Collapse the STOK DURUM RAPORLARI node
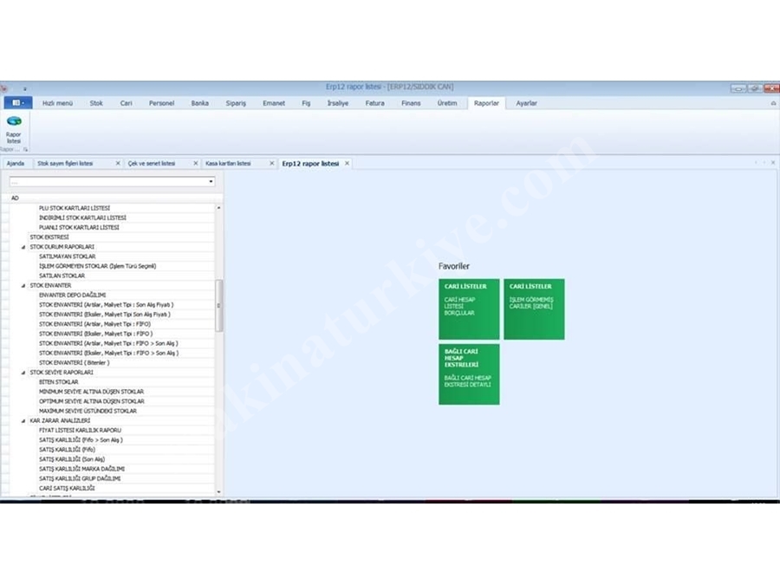This screenshot has width=780, height=585. coord(23,247)
